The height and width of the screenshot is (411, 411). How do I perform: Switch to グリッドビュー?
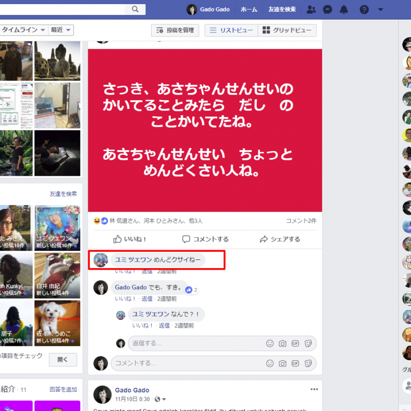(x=287, y=30)
